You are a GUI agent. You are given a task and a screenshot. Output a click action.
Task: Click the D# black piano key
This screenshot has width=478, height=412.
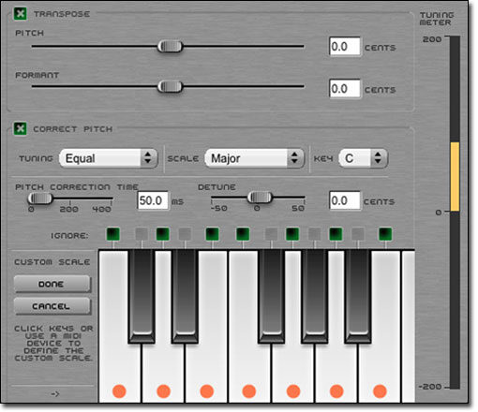click(185, 297)
